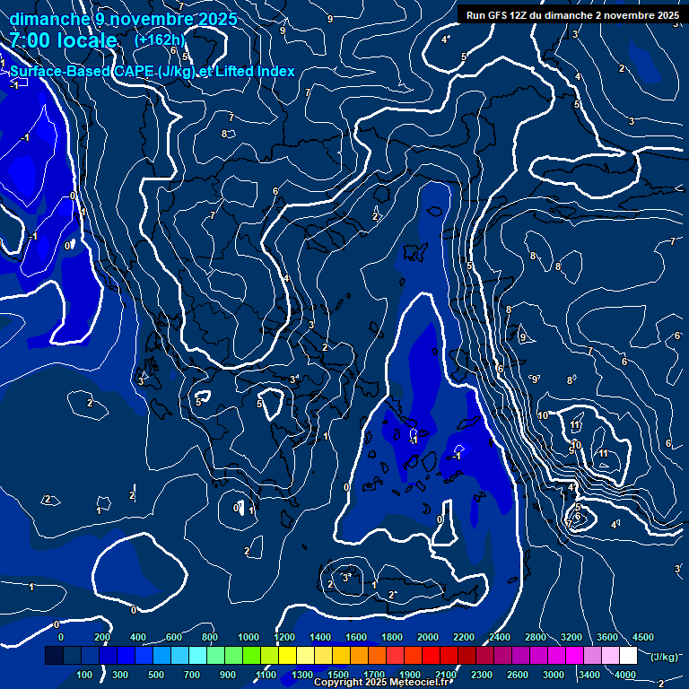The image size is (689, 689).
Task: Click the legend value "1900" below the scale
Action: pyautogui.click(x=409, y=675)
